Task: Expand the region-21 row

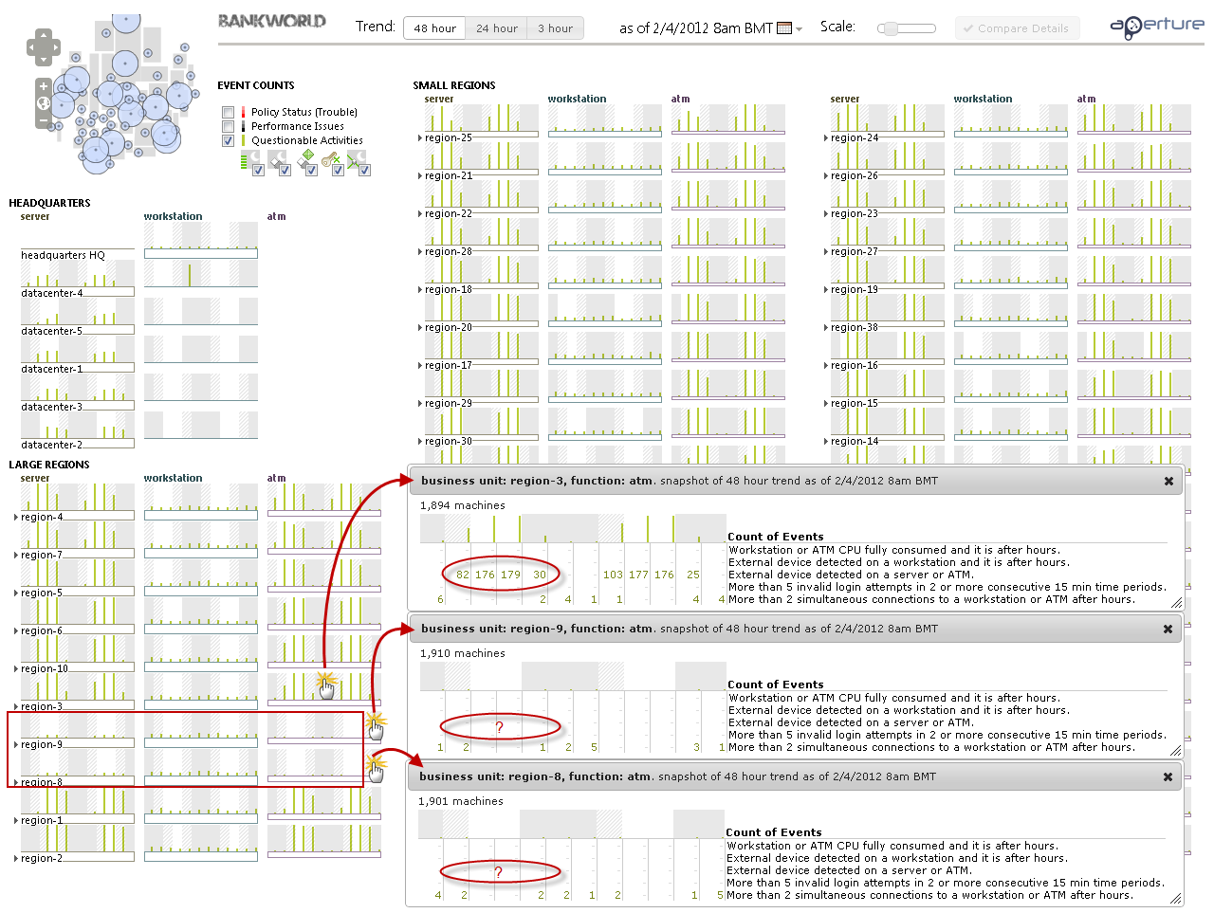Action: point(420,176)
